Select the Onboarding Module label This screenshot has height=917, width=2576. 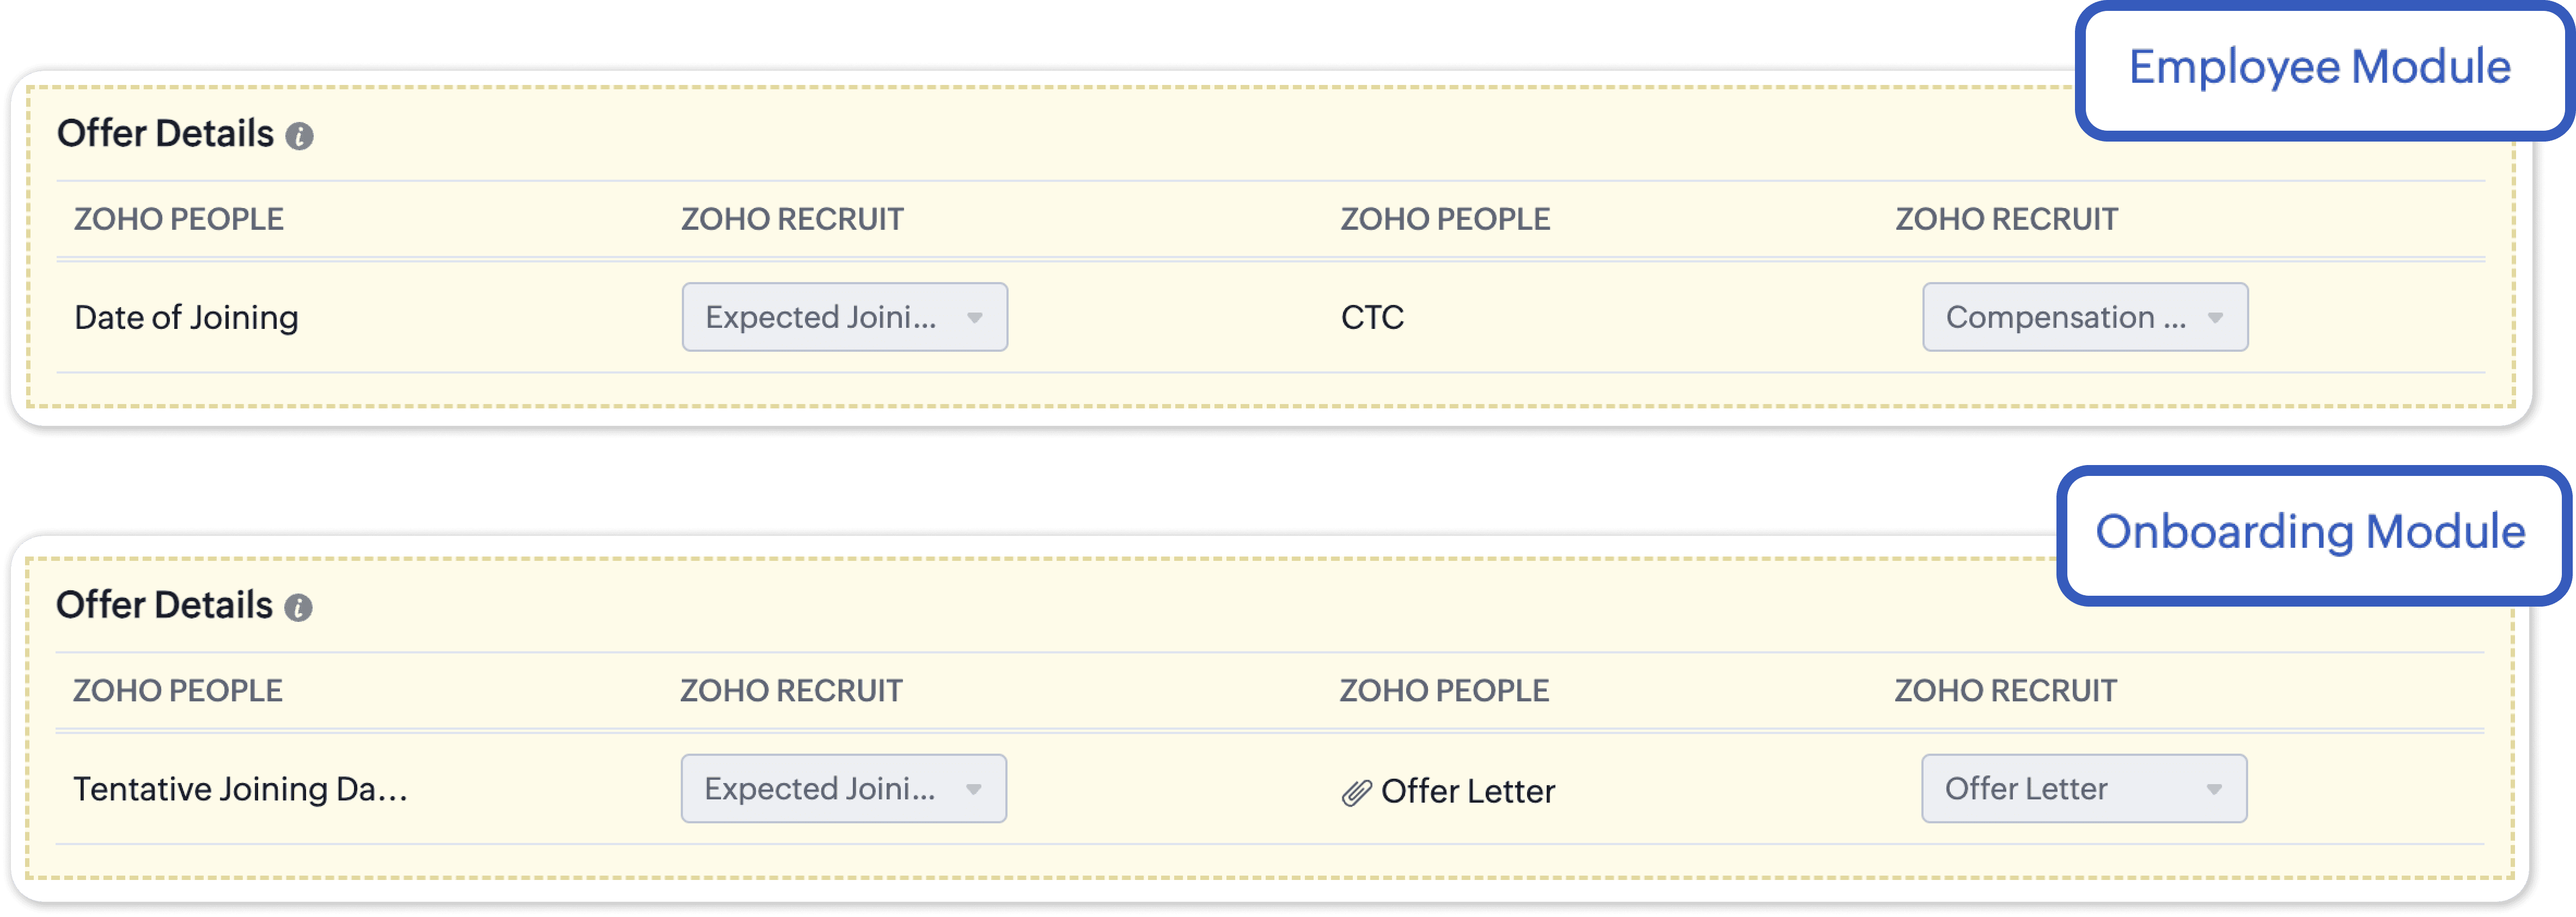[2310, 532]
